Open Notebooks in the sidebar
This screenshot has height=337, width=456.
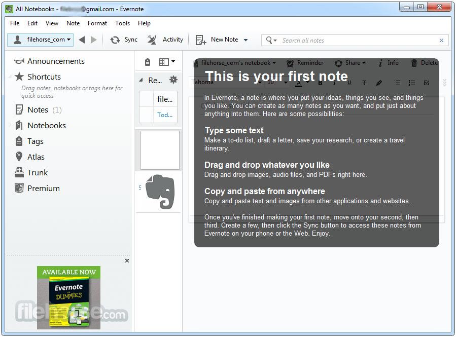point(41,126)
